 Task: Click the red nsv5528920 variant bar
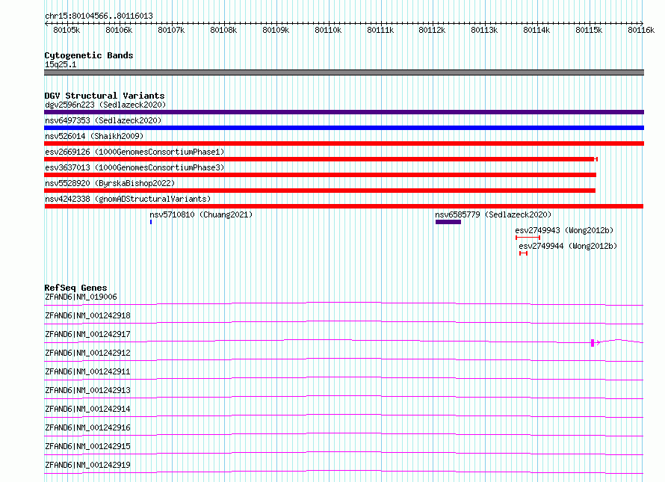320,191
